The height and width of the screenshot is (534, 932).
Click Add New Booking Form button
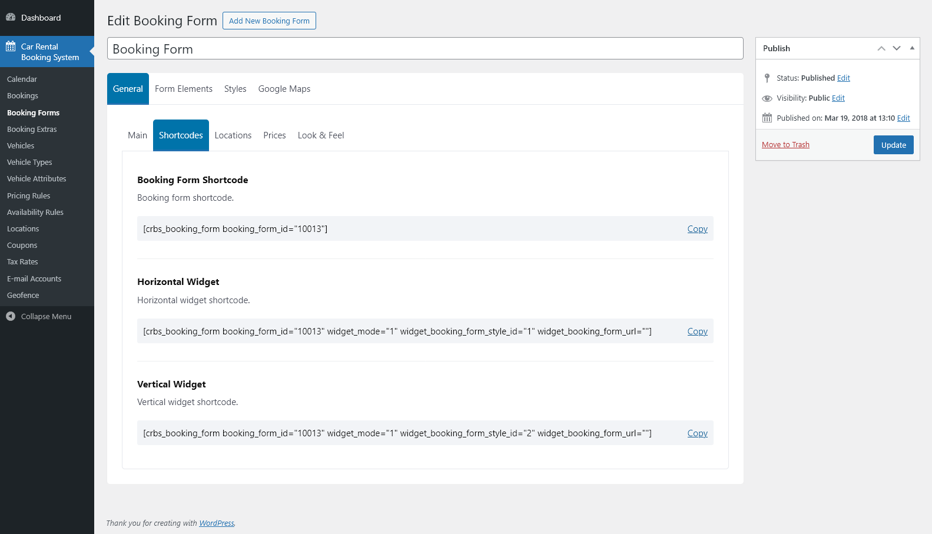pos(269,21)
